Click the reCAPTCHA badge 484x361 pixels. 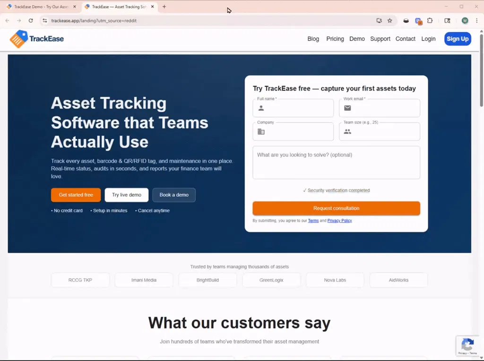468,346
